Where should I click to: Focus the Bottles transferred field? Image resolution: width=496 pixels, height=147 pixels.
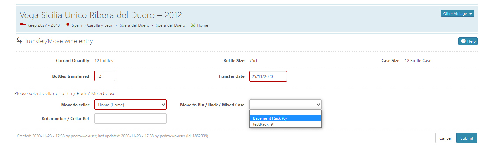pyautogui.click(x=105, y=76)
